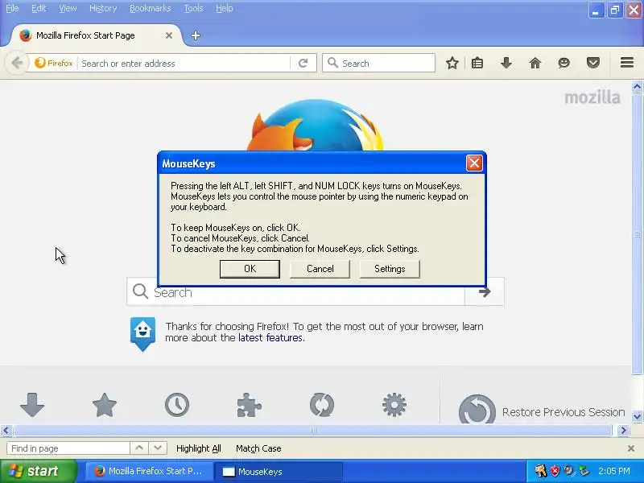644x483 pixels.
Task: Click Cancel in MouseKeys dialog
Action: click(x=320, y=269)
